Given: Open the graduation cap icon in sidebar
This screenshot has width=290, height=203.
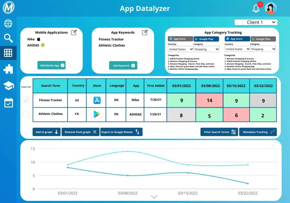Looking at the screenshot, I should coord(8,85).
